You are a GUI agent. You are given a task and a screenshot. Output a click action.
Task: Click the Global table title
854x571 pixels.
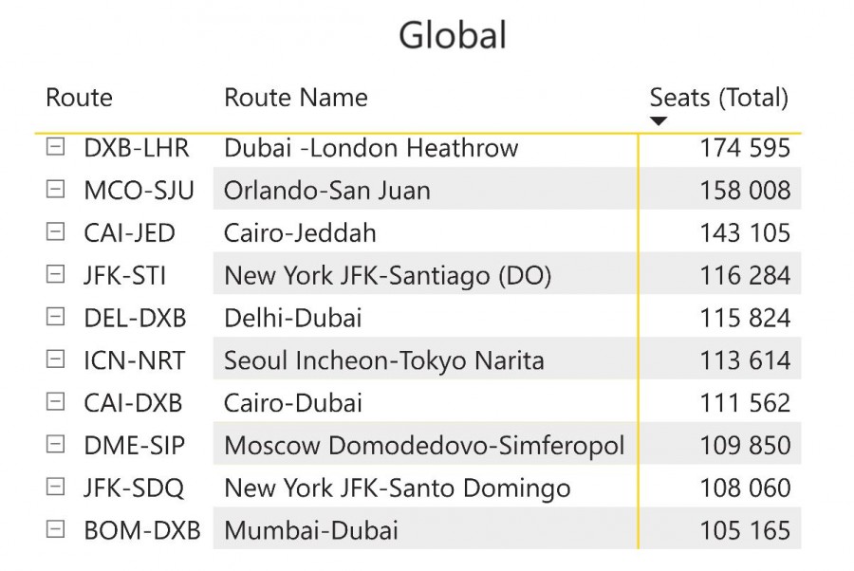click(452, 36)
